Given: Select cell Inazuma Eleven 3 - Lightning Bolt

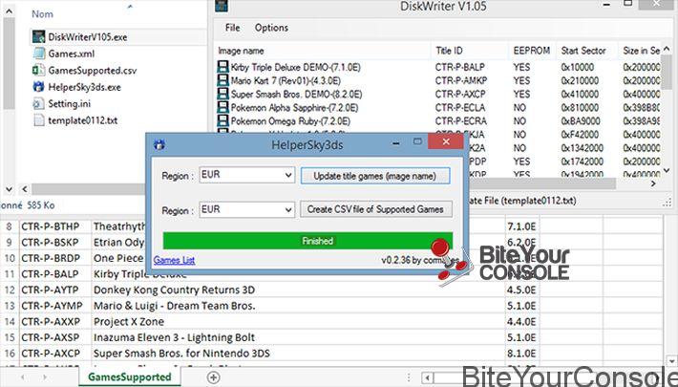Looking at the screenshot, I should pyautogui.click(x=298, y=337).
